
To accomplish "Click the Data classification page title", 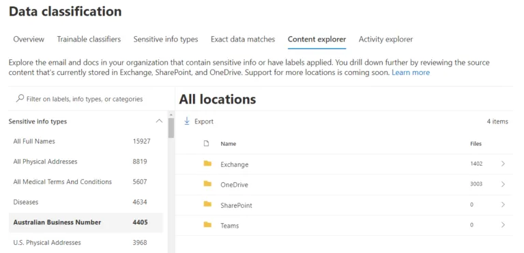I will pyautogui.click(x=65, y=12).
